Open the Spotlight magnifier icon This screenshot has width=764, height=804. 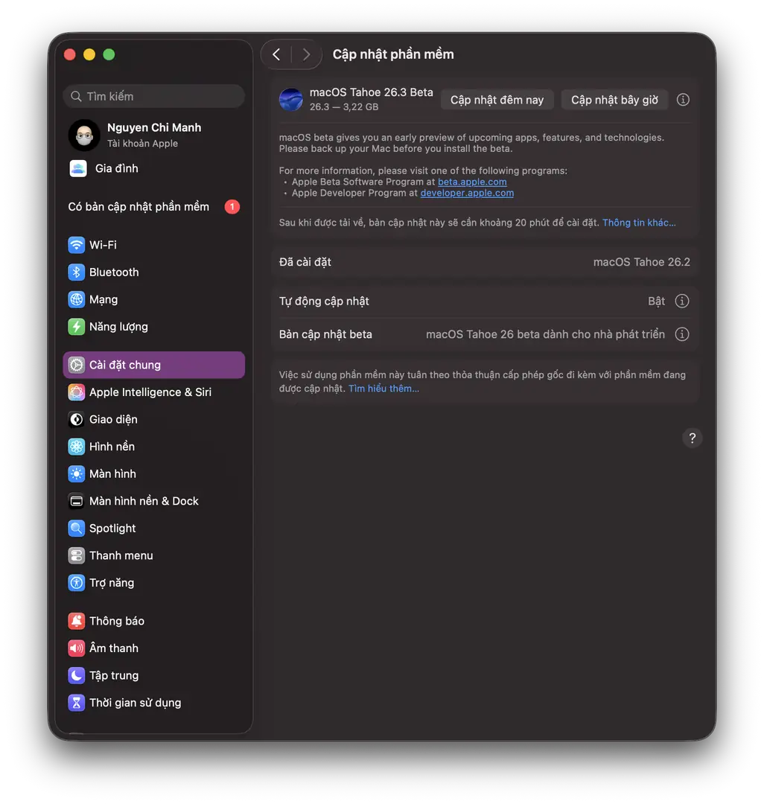click(x=77, y=528)
